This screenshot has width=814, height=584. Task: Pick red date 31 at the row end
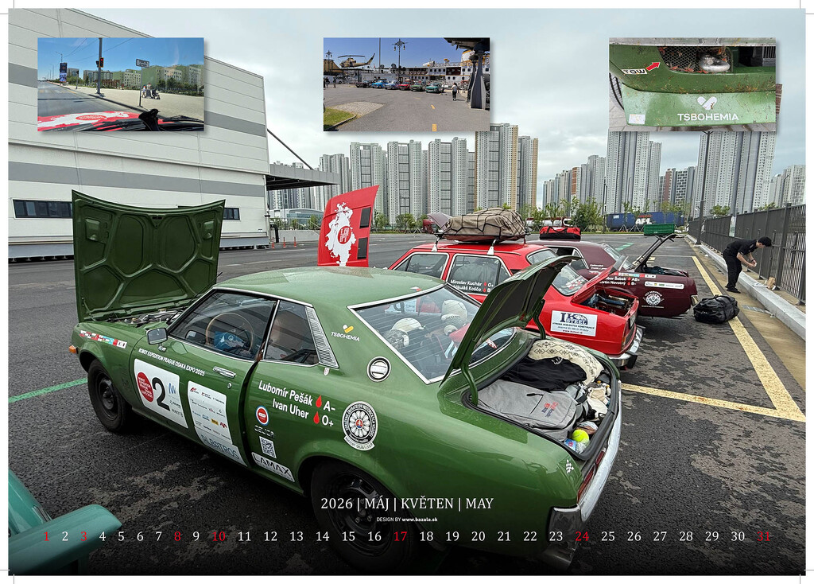[x=763, y=536]
